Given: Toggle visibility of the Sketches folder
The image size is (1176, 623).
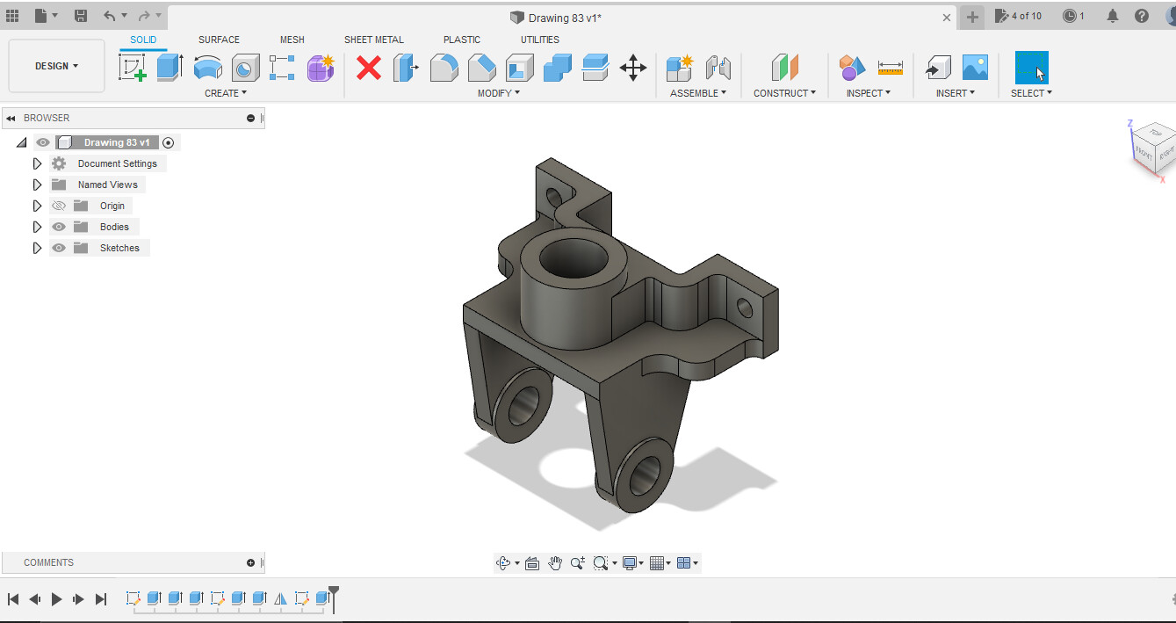Looking at the screenshot, I should (58, 247).
